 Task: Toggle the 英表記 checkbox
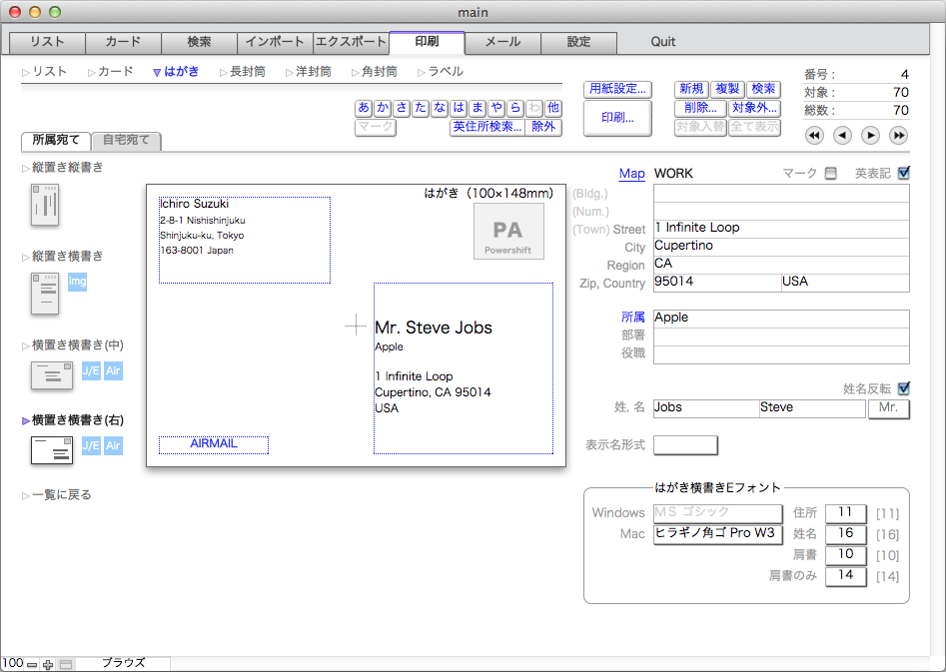(904, 173)
